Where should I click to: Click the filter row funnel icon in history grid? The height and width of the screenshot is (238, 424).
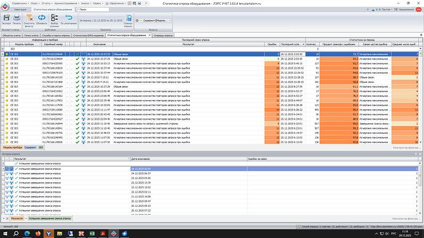(x=3, y=164)
